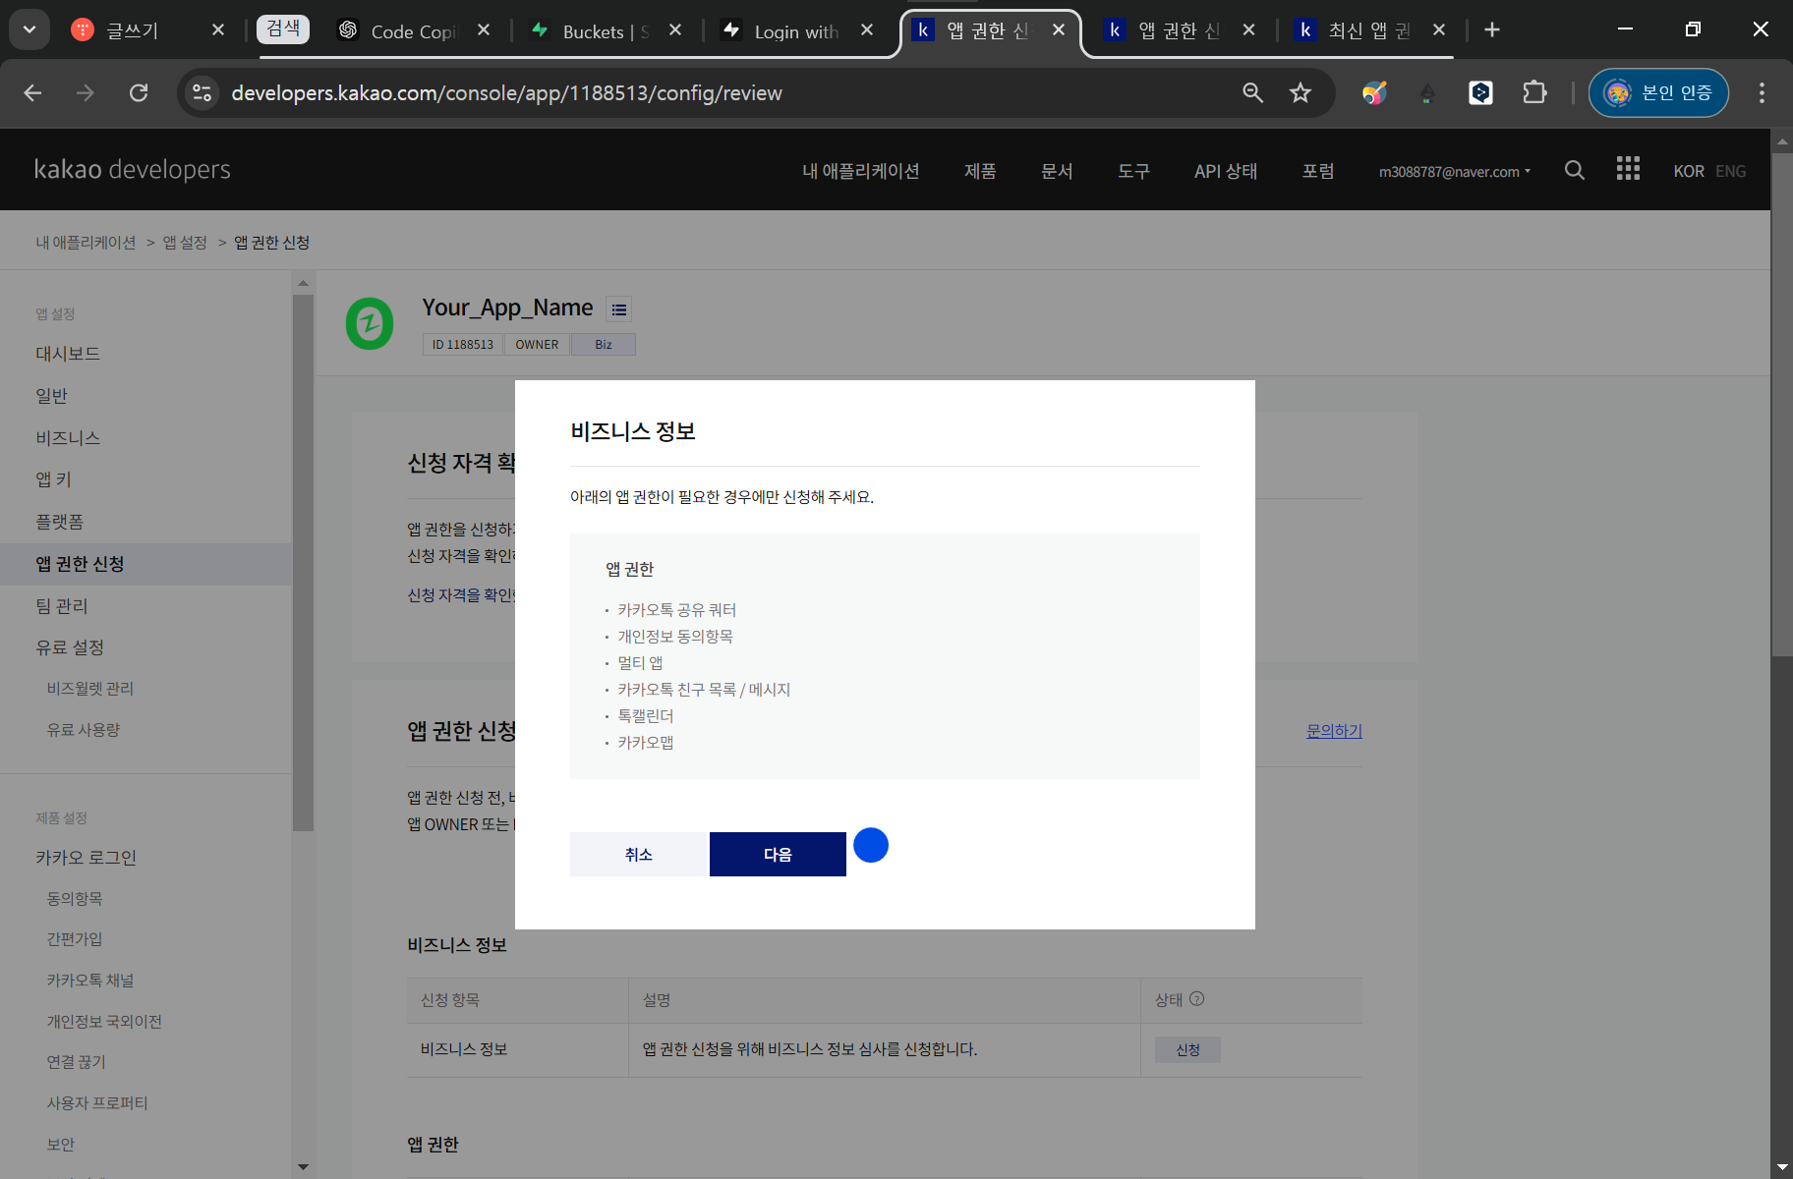1793x1179 pixels.
Task: Open 유료 사용량 in sidebar
Action: (84, 730)
